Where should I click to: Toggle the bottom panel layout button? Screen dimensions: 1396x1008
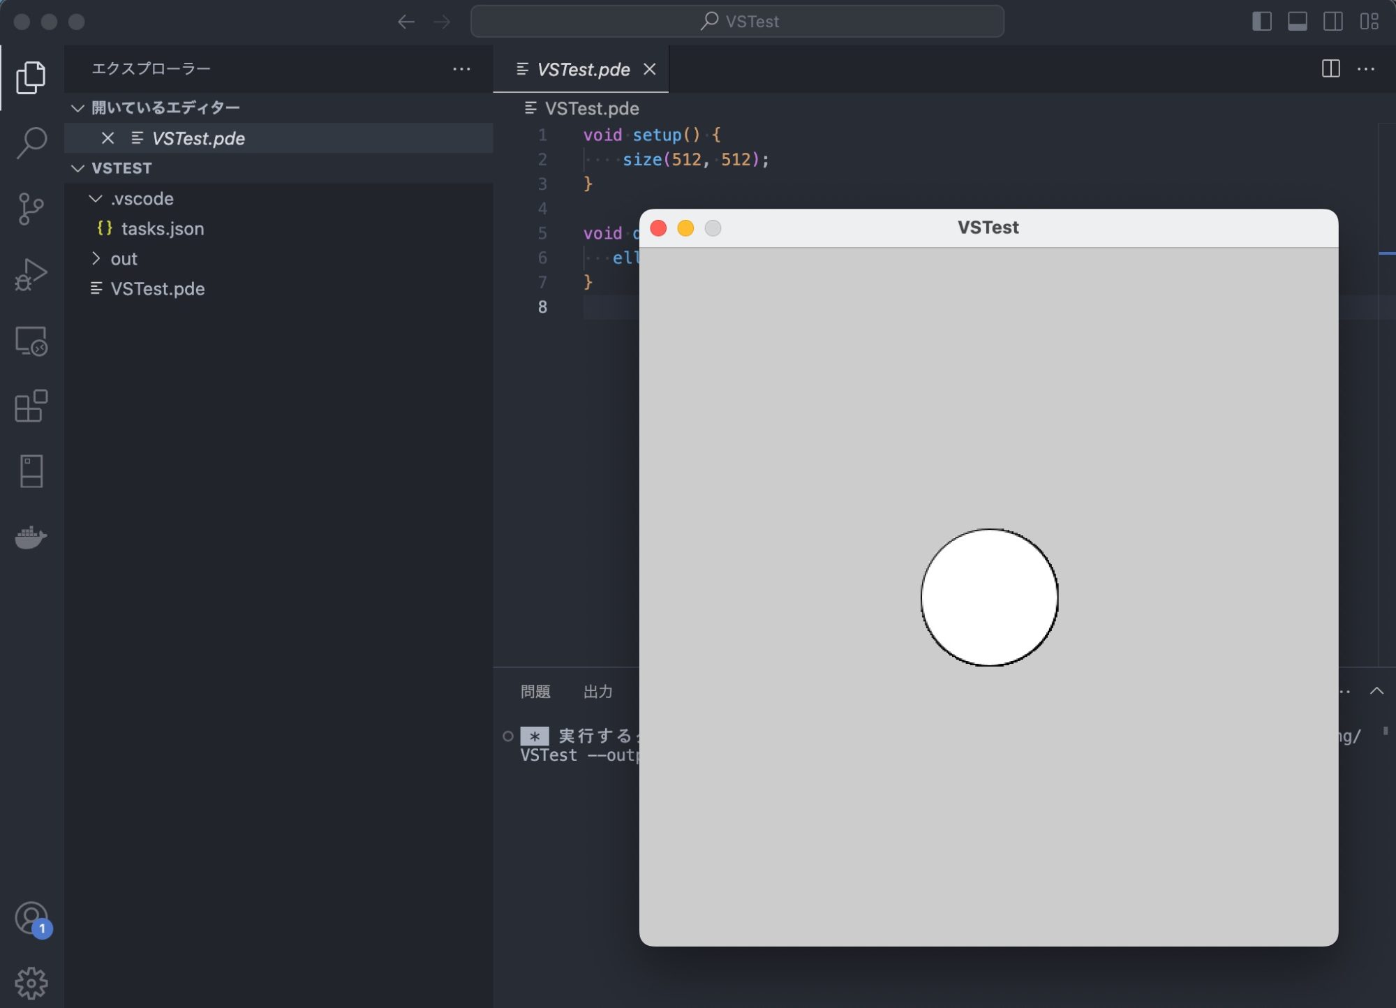pos(1298,22)
